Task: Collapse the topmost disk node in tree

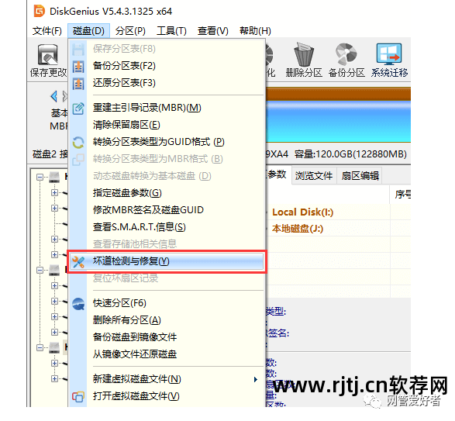Action: [x=40, y=177]
